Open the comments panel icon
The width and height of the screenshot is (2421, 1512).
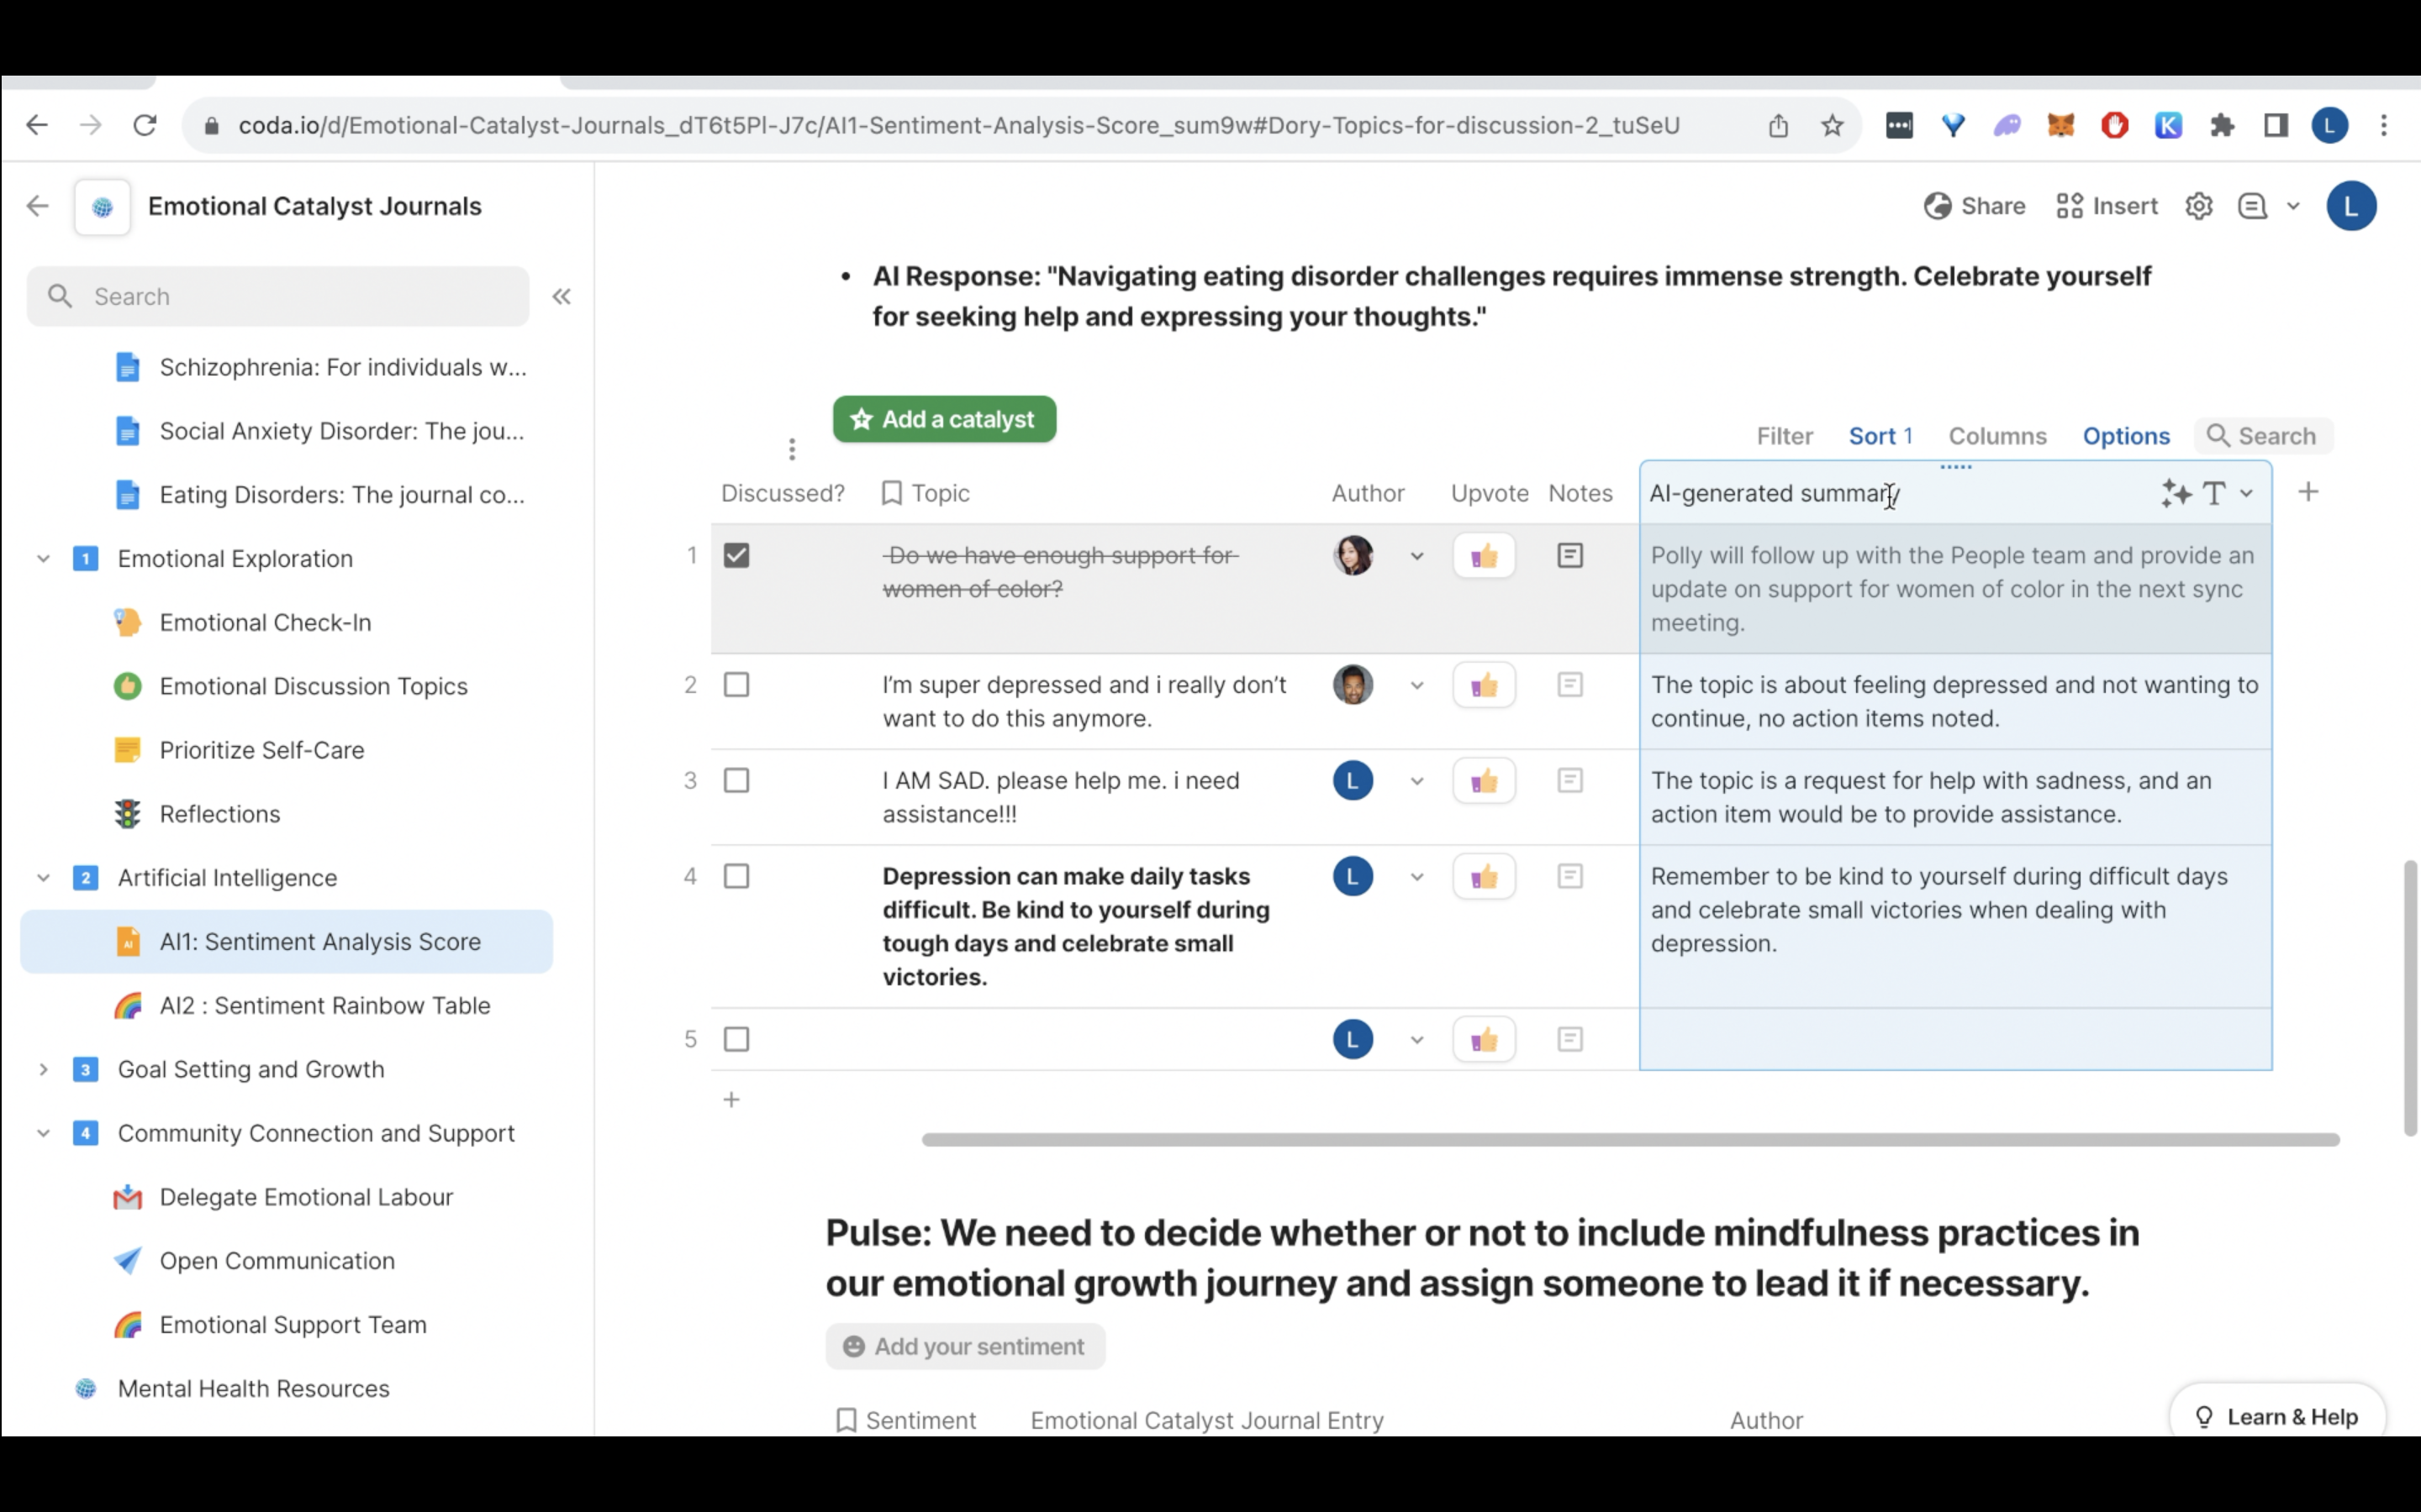click(2252, 206)
